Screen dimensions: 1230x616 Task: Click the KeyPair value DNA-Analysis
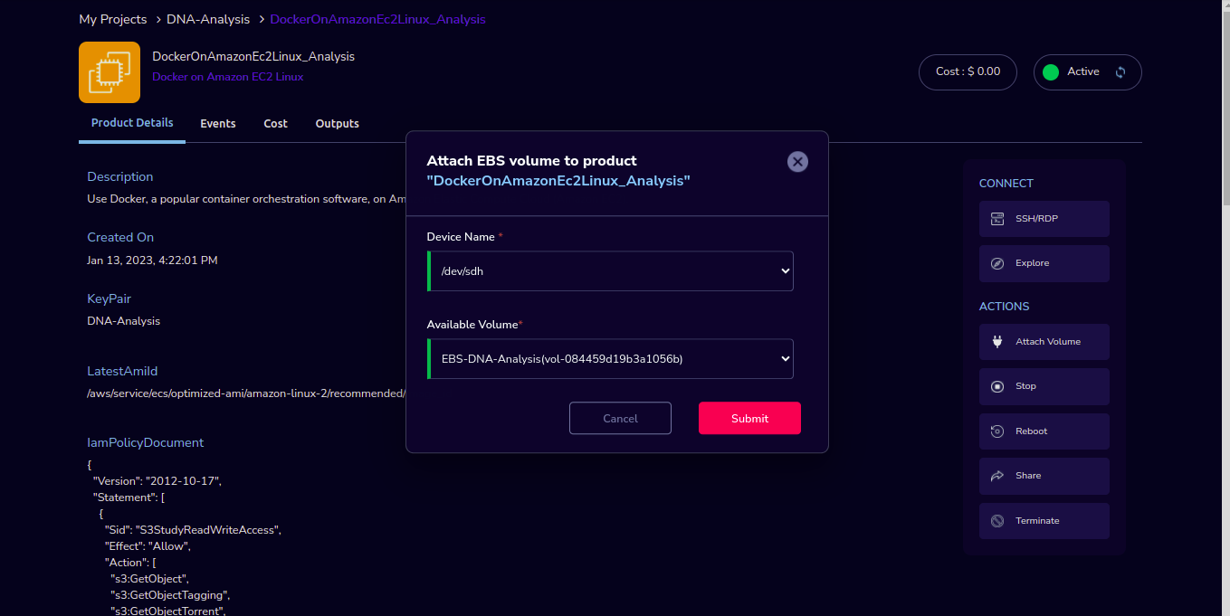coord(123,321)
